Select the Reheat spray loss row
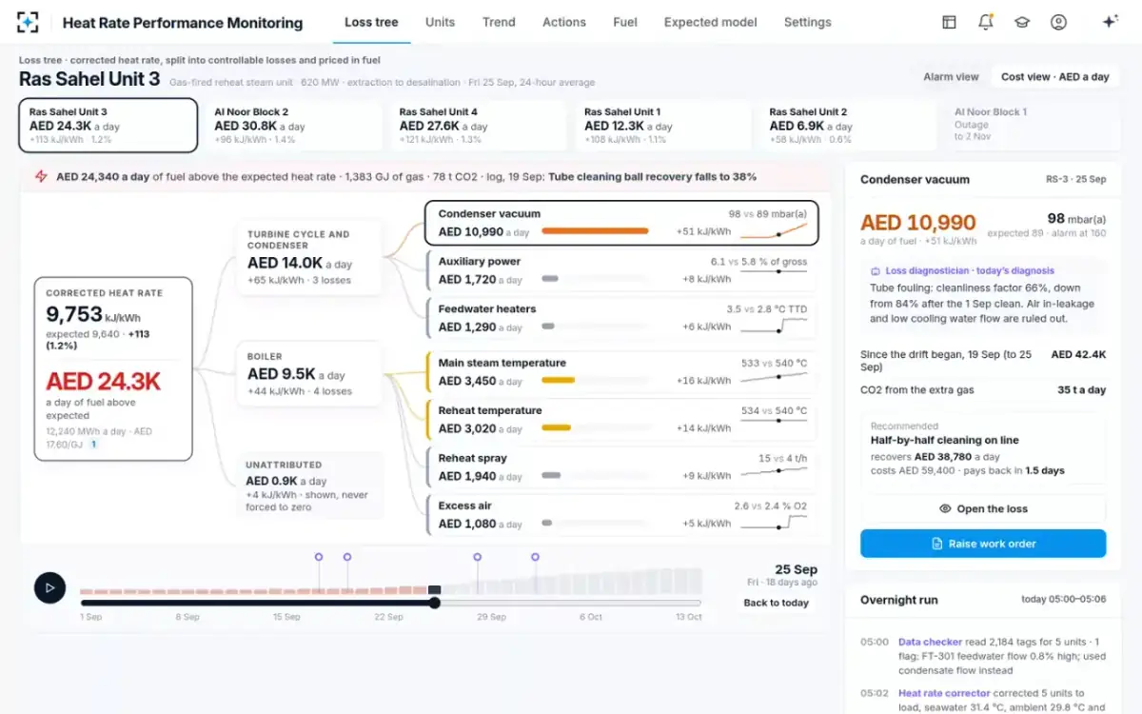The height and width of the screenshot is (714, 1142). 621,467
